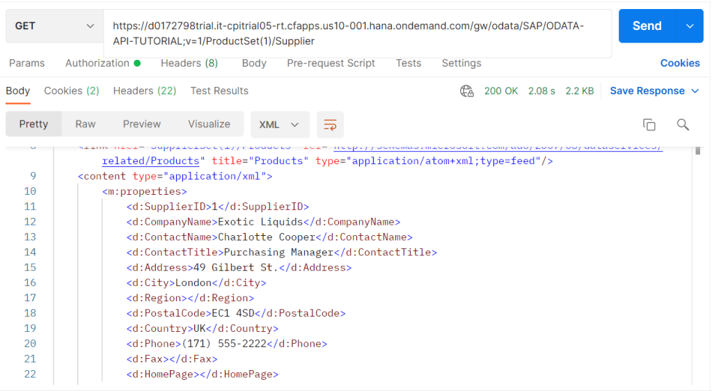Switch to the Test Results tab

219,91
